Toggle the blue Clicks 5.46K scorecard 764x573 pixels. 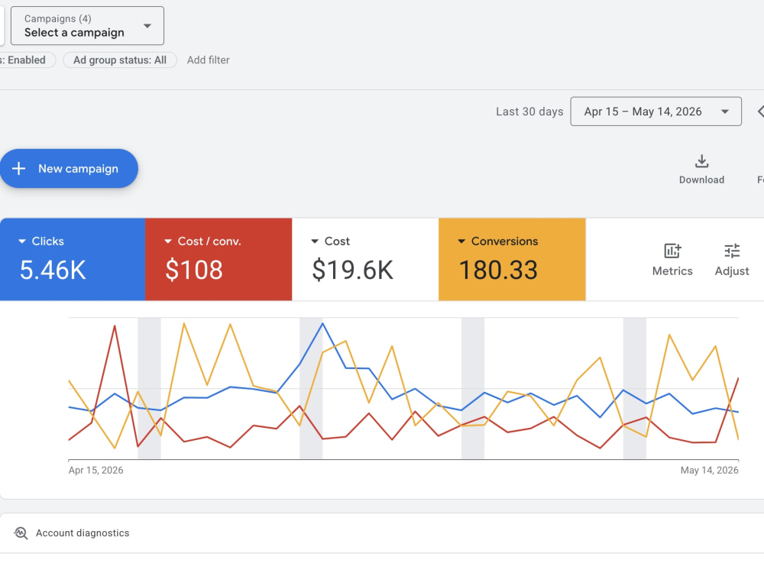tap(72, 259)
